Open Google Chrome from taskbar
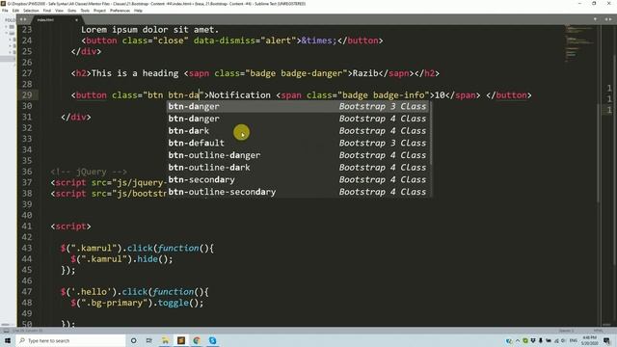The width and height of the screenshot is (617, 347). pyautogui.click(x=197, y=340)
